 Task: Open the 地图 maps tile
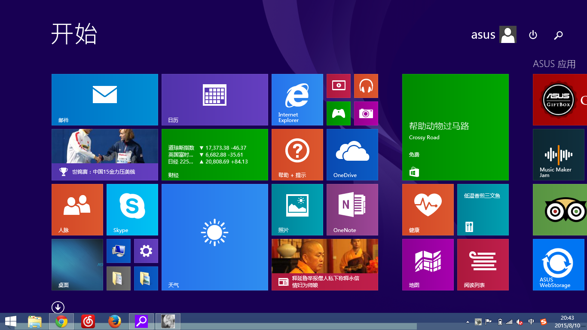(x=428, y=265)
